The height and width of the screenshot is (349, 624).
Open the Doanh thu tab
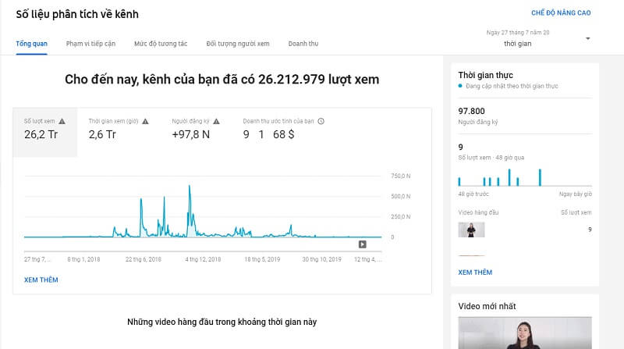click(x=303, y=44)
